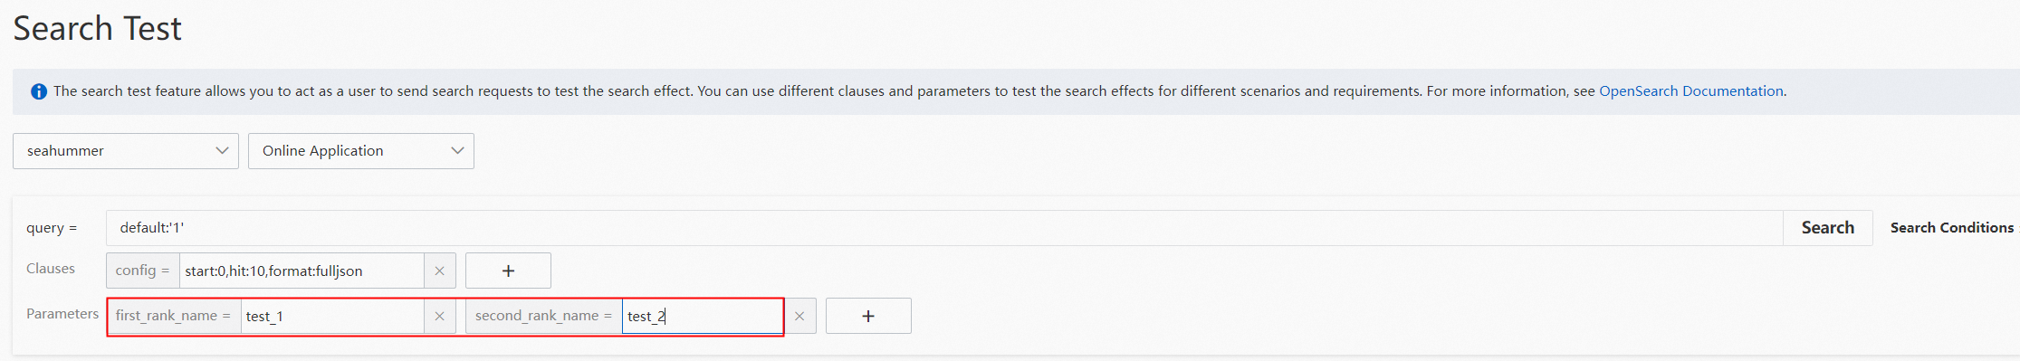Select the 'second_rank_name =' parameter name box

click(543, 316)
